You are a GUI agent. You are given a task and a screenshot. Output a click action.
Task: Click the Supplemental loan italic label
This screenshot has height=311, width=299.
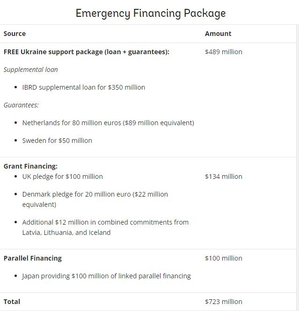(x=30, y=70)
